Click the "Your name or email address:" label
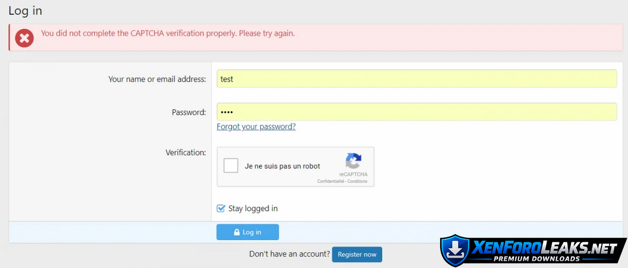Screen dimensions: 628x268 [x=157, y=79]
